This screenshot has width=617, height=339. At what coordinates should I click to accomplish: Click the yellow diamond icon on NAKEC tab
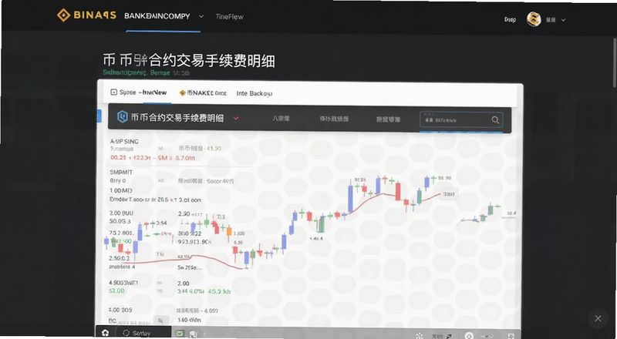click(183, 93)
